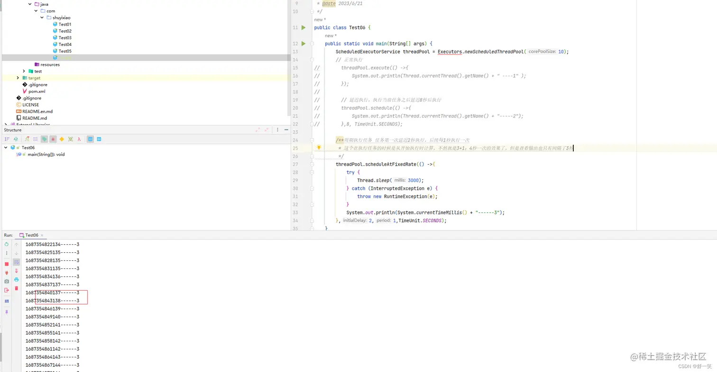Viewport: 717px width, 372px height.
Task: Click Sort by Visibility icon in Structure toolbar
Action: pyautogui.click(x=7, y=139)
